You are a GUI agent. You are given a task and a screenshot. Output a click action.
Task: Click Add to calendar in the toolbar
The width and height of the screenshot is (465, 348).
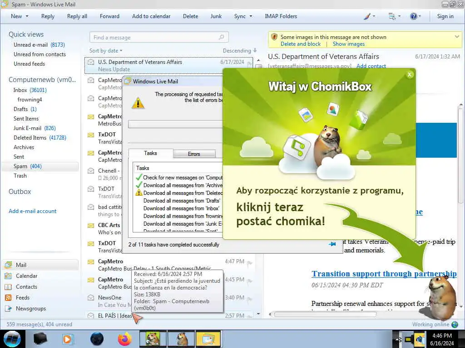[x=151, y=16]
